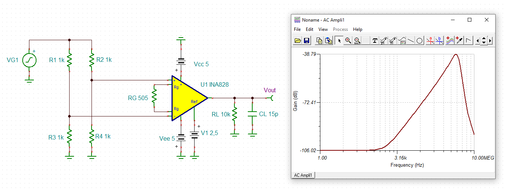
Task: Click the R2 1k resistor label
Action: click(x=104, y=60)
